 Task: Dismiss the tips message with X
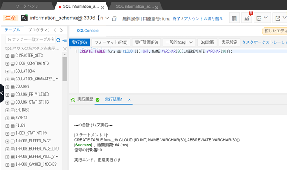click(x=65, y=49)
